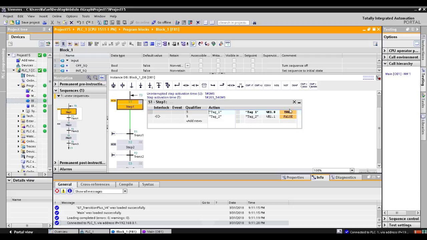Open the Retain dropdown for OFF_SQ
427x240 pixels.
point(187,66)
